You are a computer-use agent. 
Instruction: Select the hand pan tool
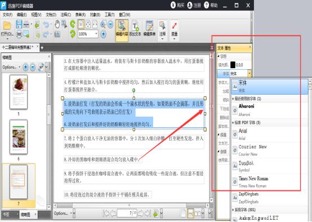(x=57, y=24)
